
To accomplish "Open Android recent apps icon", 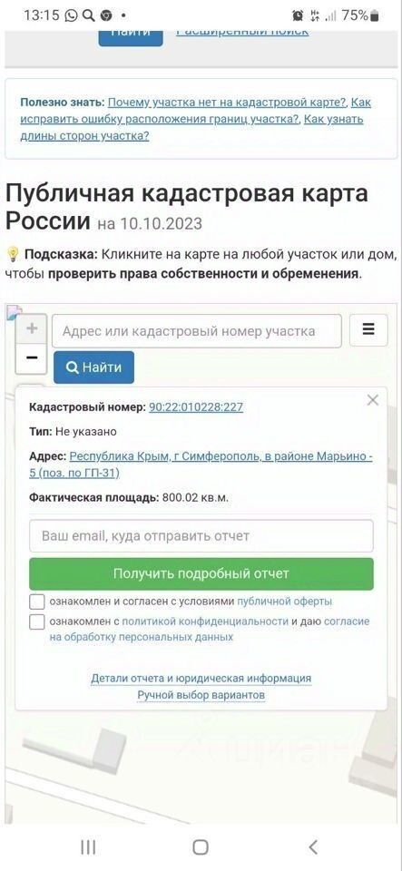I will (88, 847).
